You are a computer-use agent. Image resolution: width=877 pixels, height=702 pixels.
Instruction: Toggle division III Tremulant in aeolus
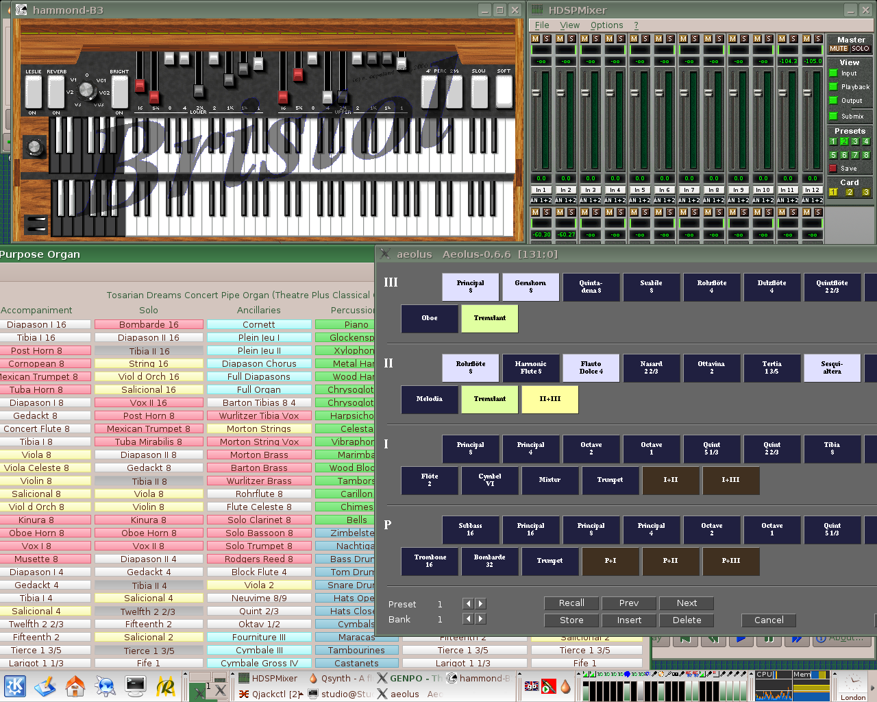click(490, 318)
